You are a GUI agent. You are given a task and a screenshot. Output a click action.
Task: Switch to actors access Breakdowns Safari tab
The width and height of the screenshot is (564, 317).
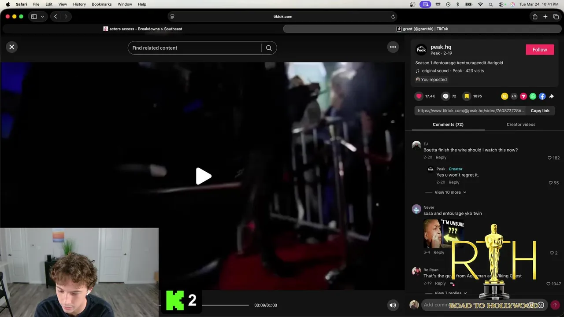[x=142, y=29]
